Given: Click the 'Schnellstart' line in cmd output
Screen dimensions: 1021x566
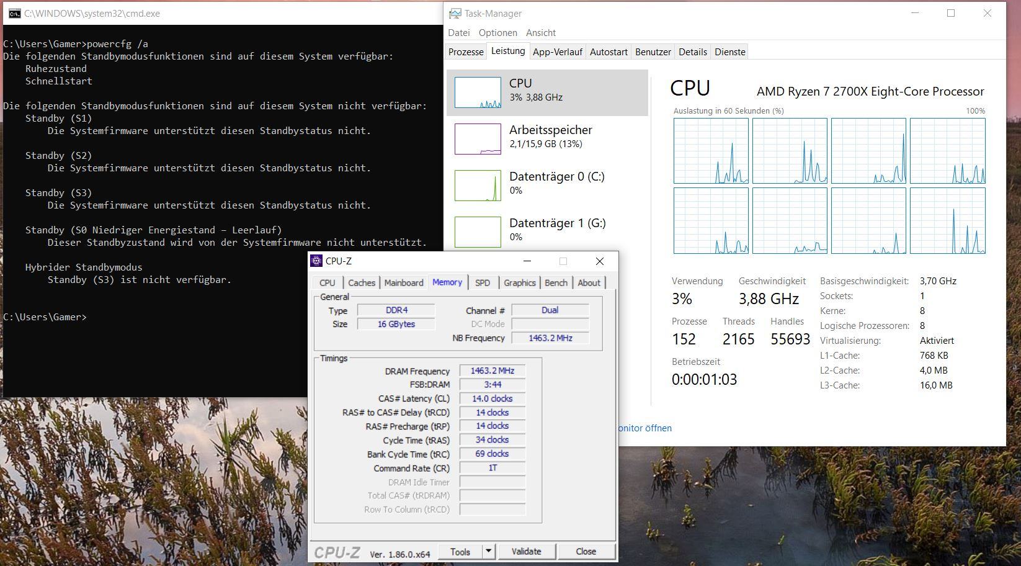Looking at the screenshot, I should [58, 81].
